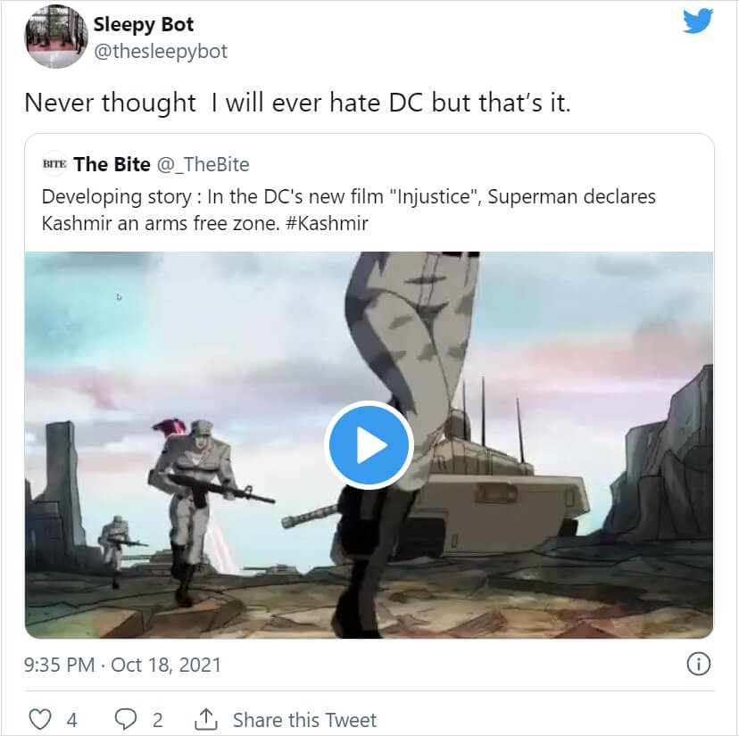This screenshot has height=736, width=739.
Task: Click the share upload arrow icon
Action: [x=206, y=719]
